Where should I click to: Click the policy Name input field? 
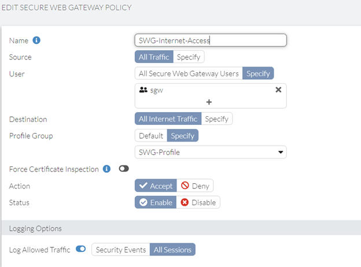coord(211,40)
